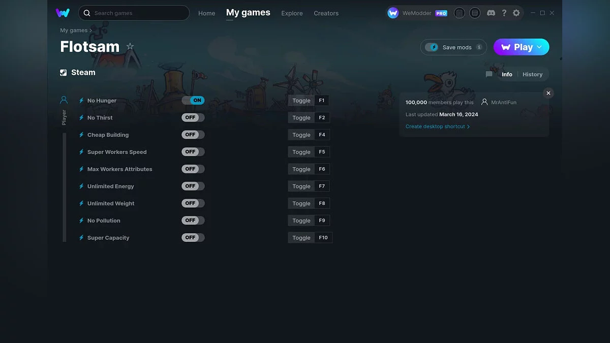The width and height of the screenshot is (610, 343).
Task: Select the Player category icon
Action: point(64,100)
